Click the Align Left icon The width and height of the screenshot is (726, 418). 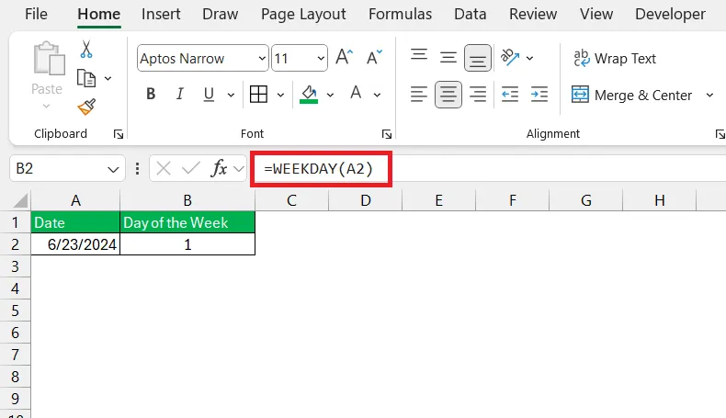(x=418, y=95)
